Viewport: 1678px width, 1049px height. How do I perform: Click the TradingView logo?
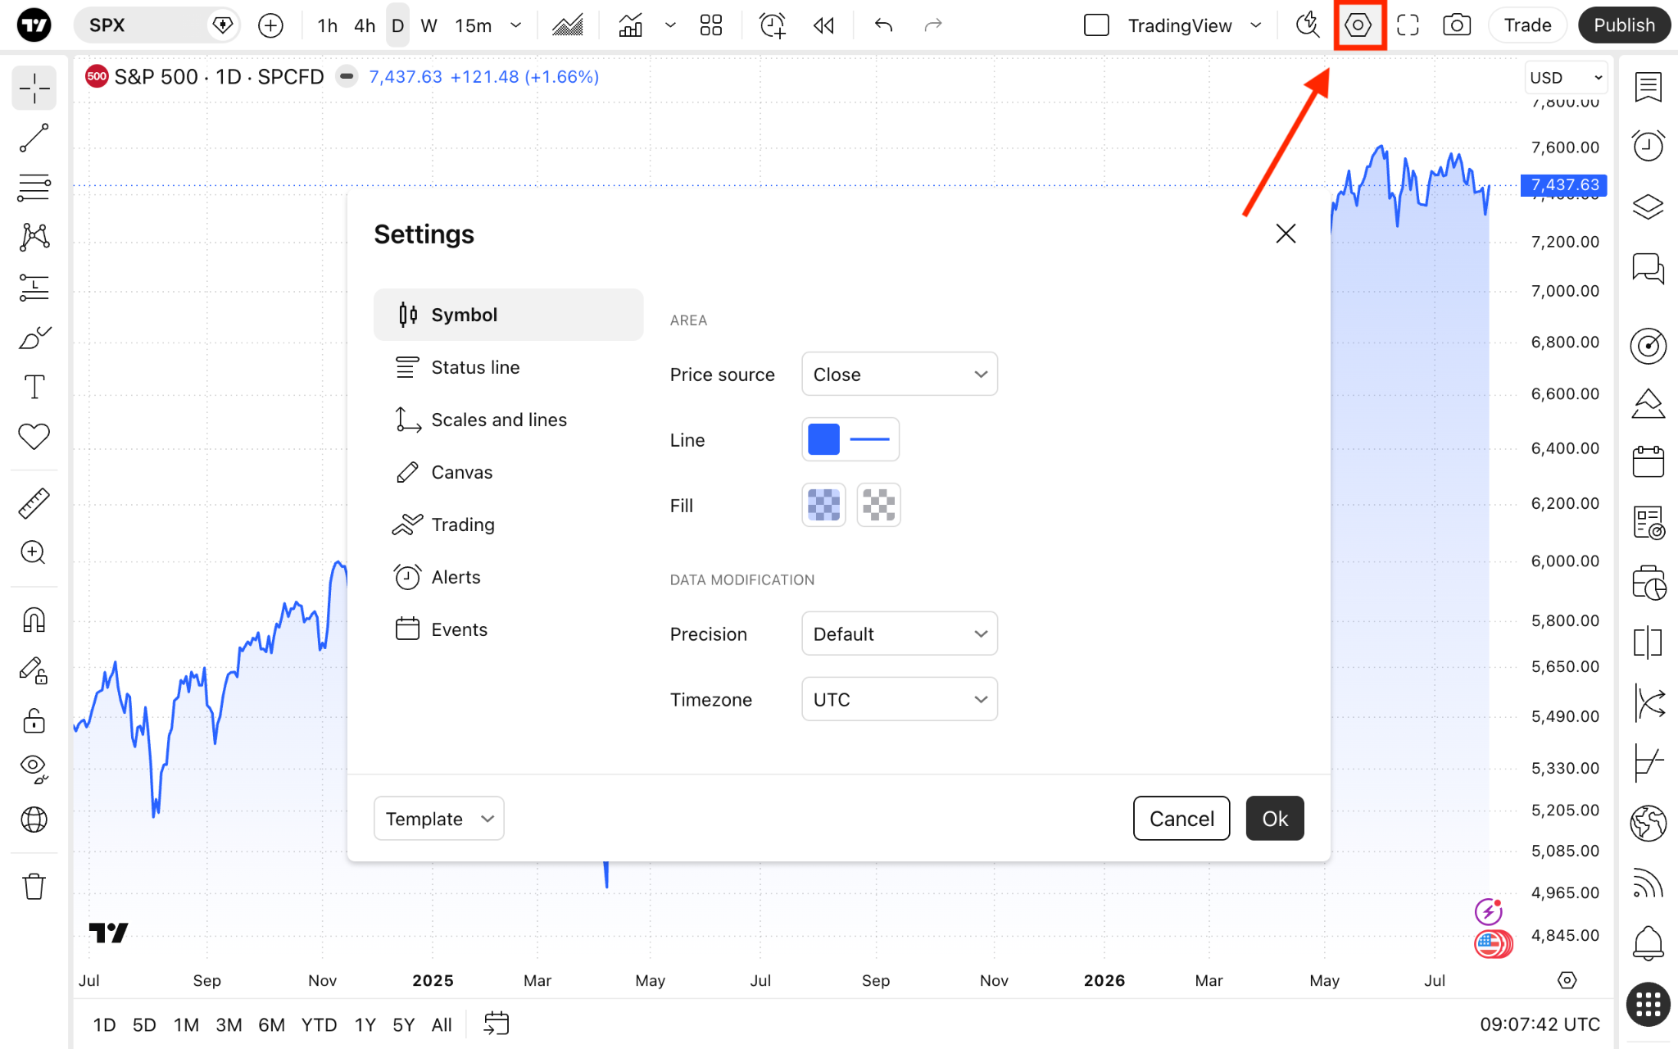pos(34,25)
